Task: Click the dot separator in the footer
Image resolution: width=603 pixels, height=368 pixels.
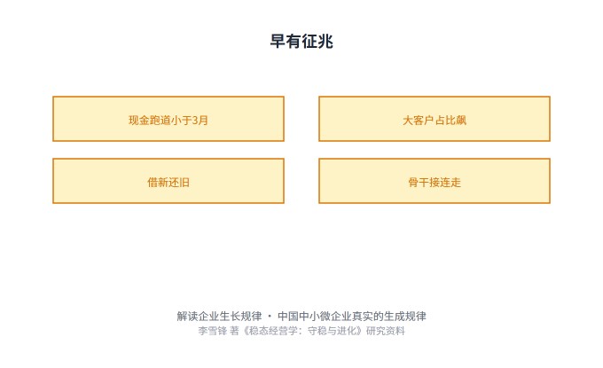Action: [270, 316]
